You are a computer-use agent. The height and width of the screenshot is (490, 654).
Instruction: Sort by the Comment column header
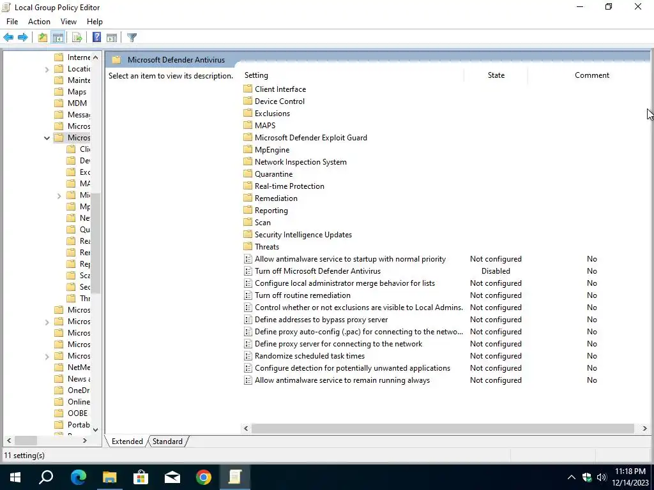[x=592, y=75]
